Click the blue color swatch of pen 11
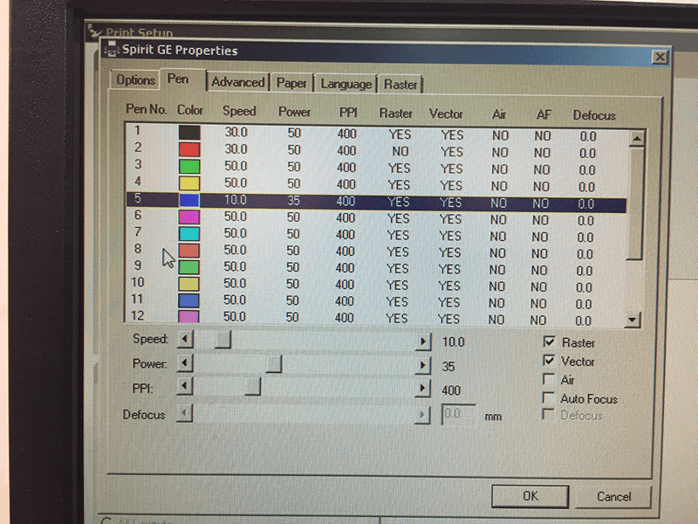Image resolution: width=698 pixels, height=524 pixels. [x=188, y=300]
